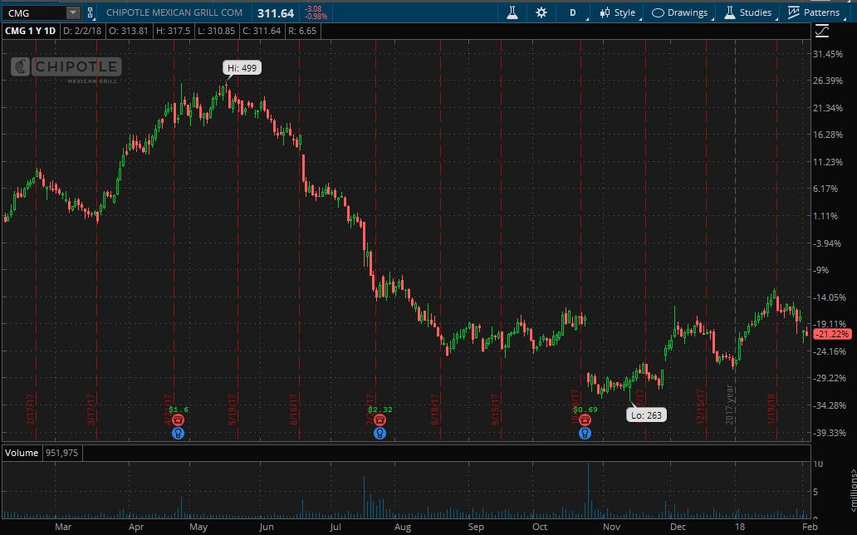Click the $2.32 earnings estimate label

click(x=380, y=410)
